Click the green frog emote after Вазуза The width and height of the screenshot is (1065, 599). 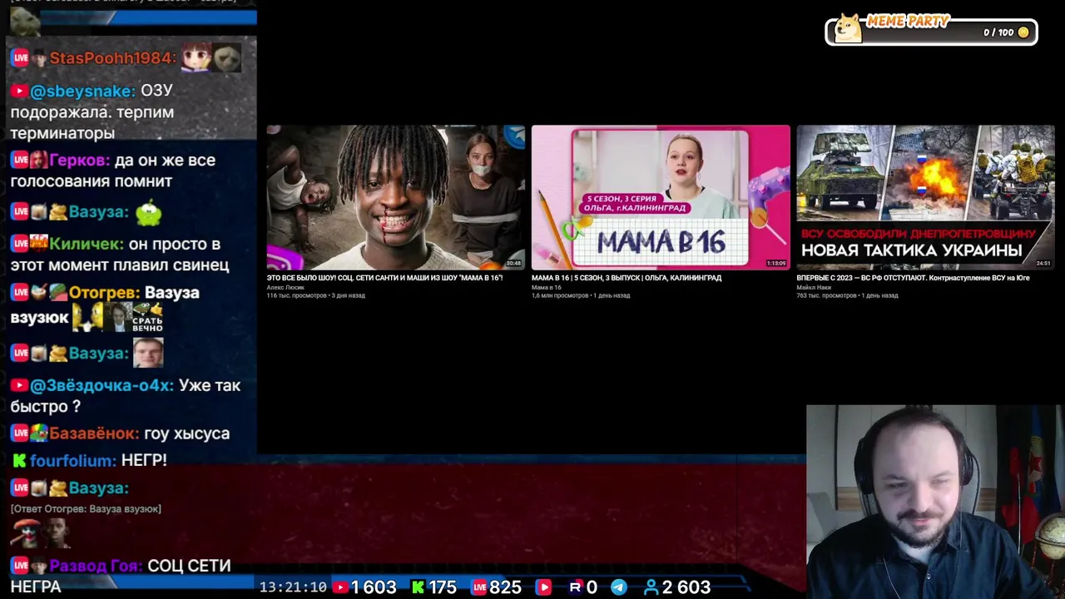click(x=149, y=214)
